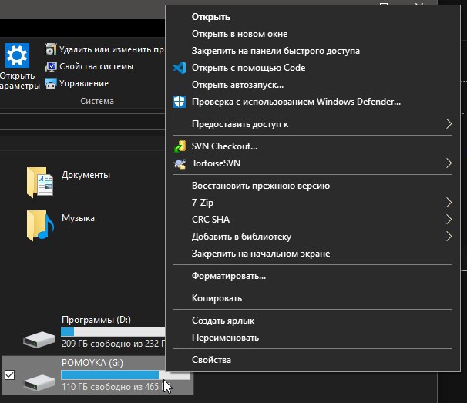Click the System Properties monitor icon
This screenshot has width=467, height=403.
(x=51, y=67)
